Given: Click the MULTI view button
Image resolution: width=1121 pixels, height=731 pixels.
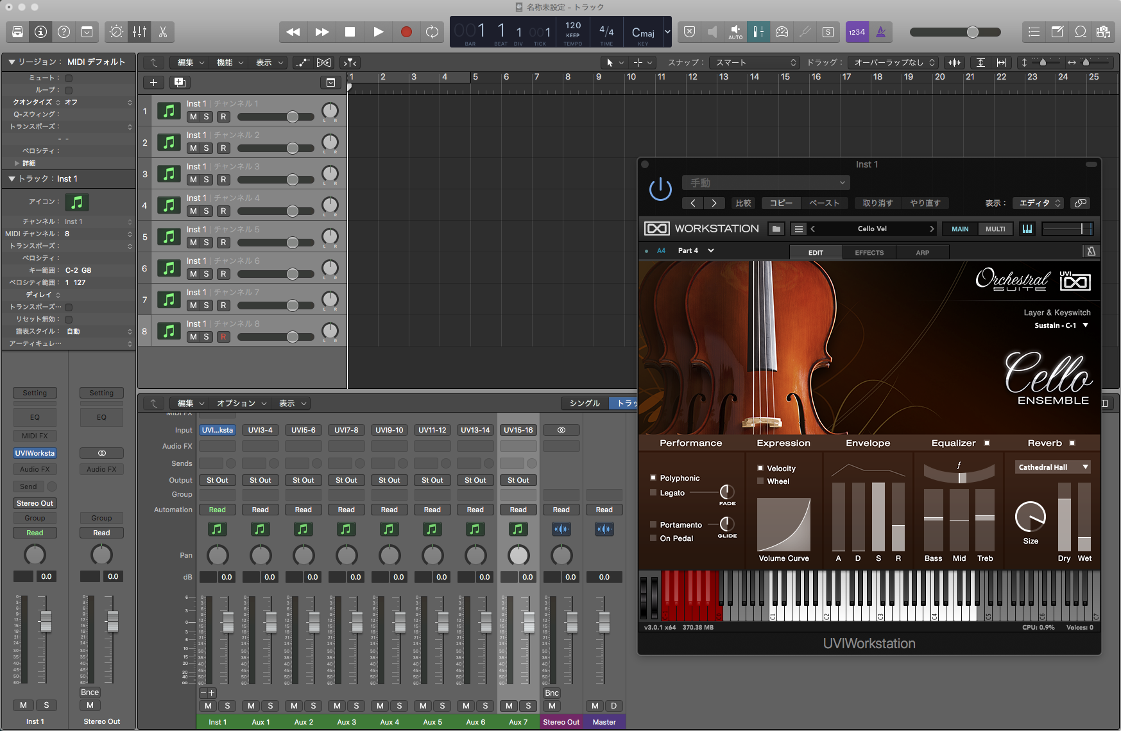Looking at the screenshot, I should [x=995, y=228].
